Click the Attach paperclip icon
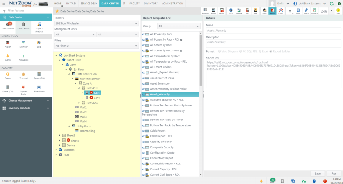The width and height of the screenshot is (343, 184). (x=306, y=11)
